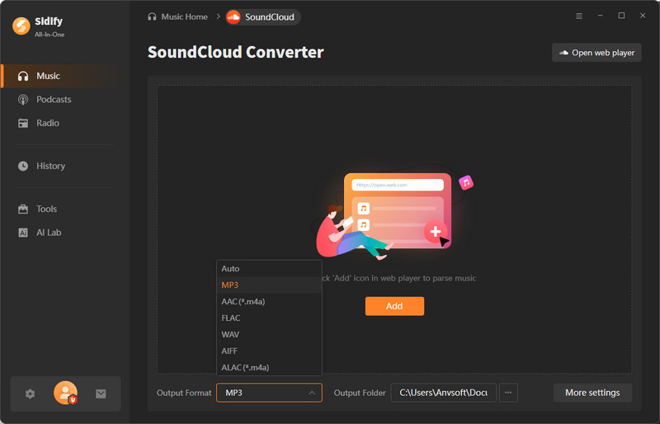Click the Output Folder path field
This screenshot has width=660, height=424.
(443, 393)
